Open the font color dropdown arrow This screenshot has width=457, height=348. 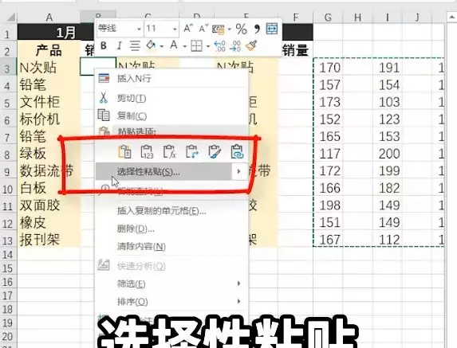pyautogui.click(x=184, y=46)
